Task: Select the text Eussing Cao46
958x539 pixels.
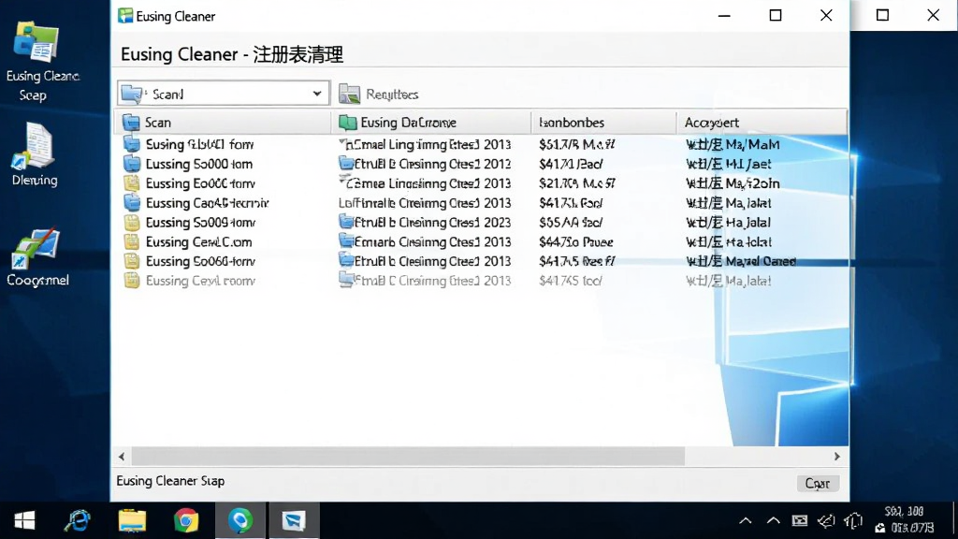Action: 207,203
